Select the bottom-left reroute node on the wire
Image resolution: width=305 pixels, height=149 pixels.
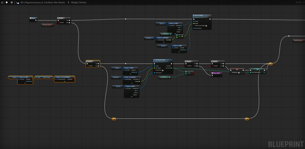pyautogui.click(x=114, y=119)
